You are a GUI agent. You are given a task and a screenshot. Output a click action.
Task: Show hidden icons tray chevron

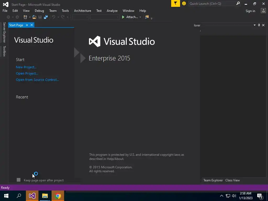pos(221,196)
